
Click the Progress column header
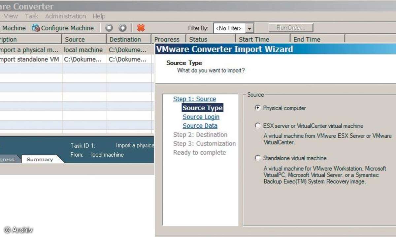point(169,39)
